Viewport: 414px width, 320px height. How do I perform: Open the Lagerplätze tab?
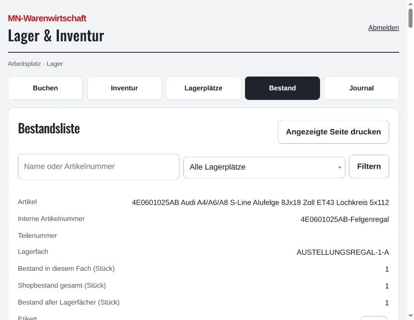coord(203,88)
